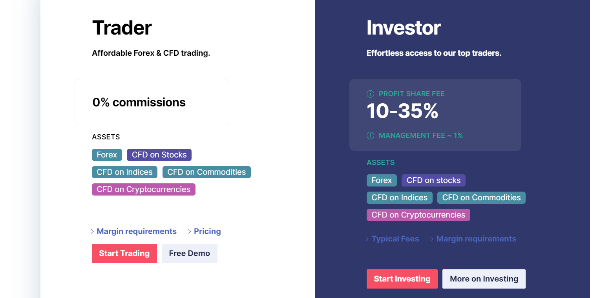
Task: Choose the Investor CFD on Indices tag
Action: point(399,197)
